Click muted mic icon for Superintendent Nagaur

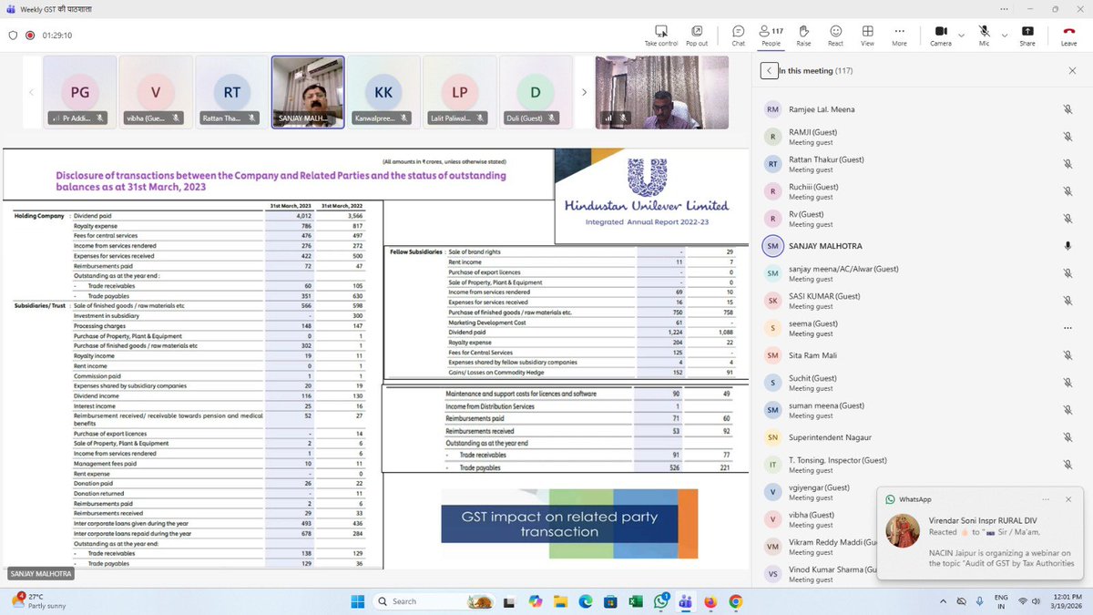coord(1067,437)
